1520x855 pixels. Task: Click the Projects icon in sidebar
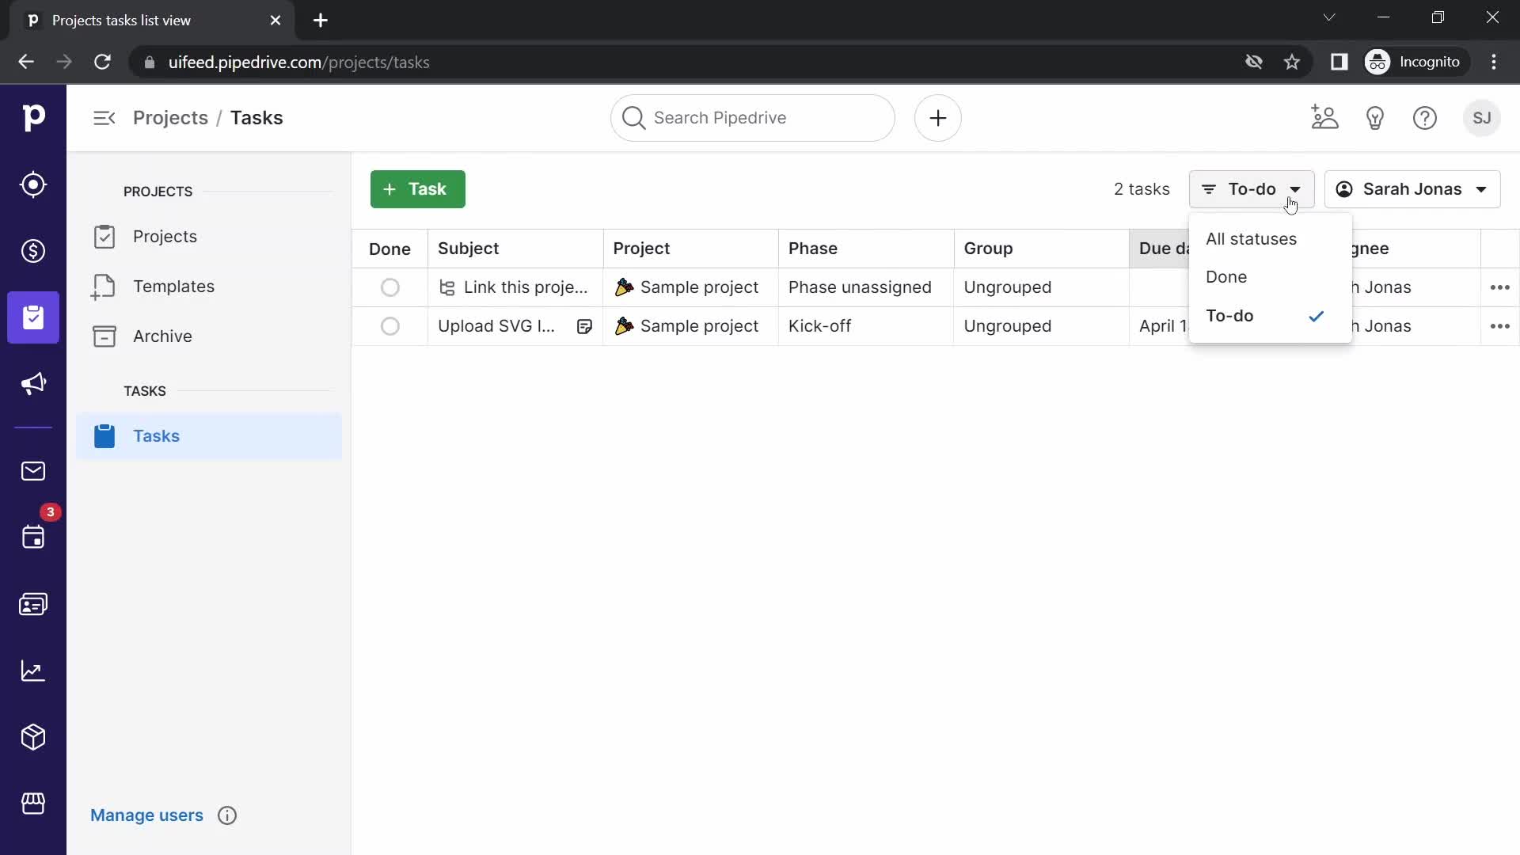coord(33,317)
